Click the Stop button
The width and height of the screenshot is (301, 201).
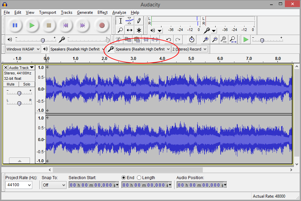click(x=49, y=25)
